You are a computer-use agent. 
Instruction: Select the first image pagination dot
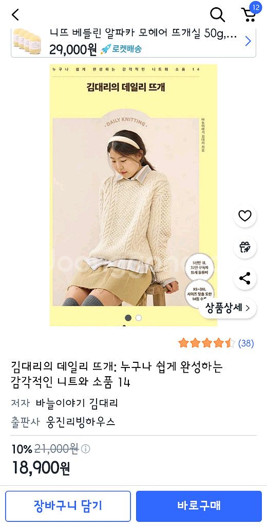[128, 318]
